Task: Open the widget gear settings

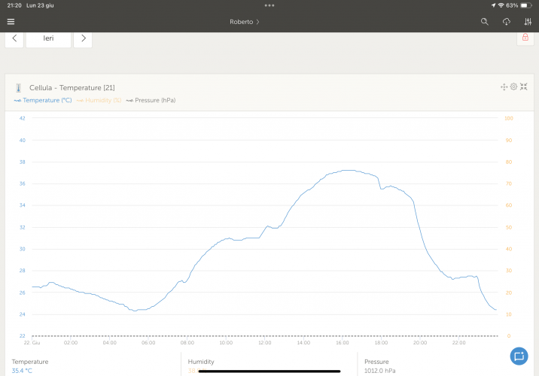Action: (513, 87)
